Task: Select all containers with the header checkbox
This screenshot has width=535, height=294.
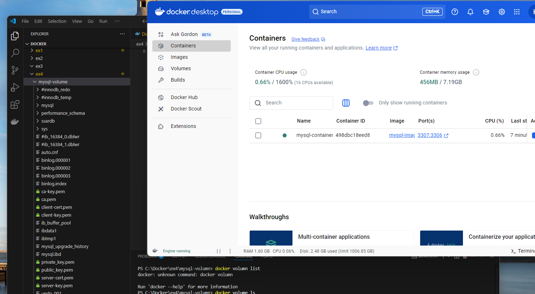Action: [x=258, y=121]
